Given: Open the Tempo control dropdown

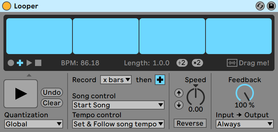Looking at the screenshot, I should coord(118,124).
